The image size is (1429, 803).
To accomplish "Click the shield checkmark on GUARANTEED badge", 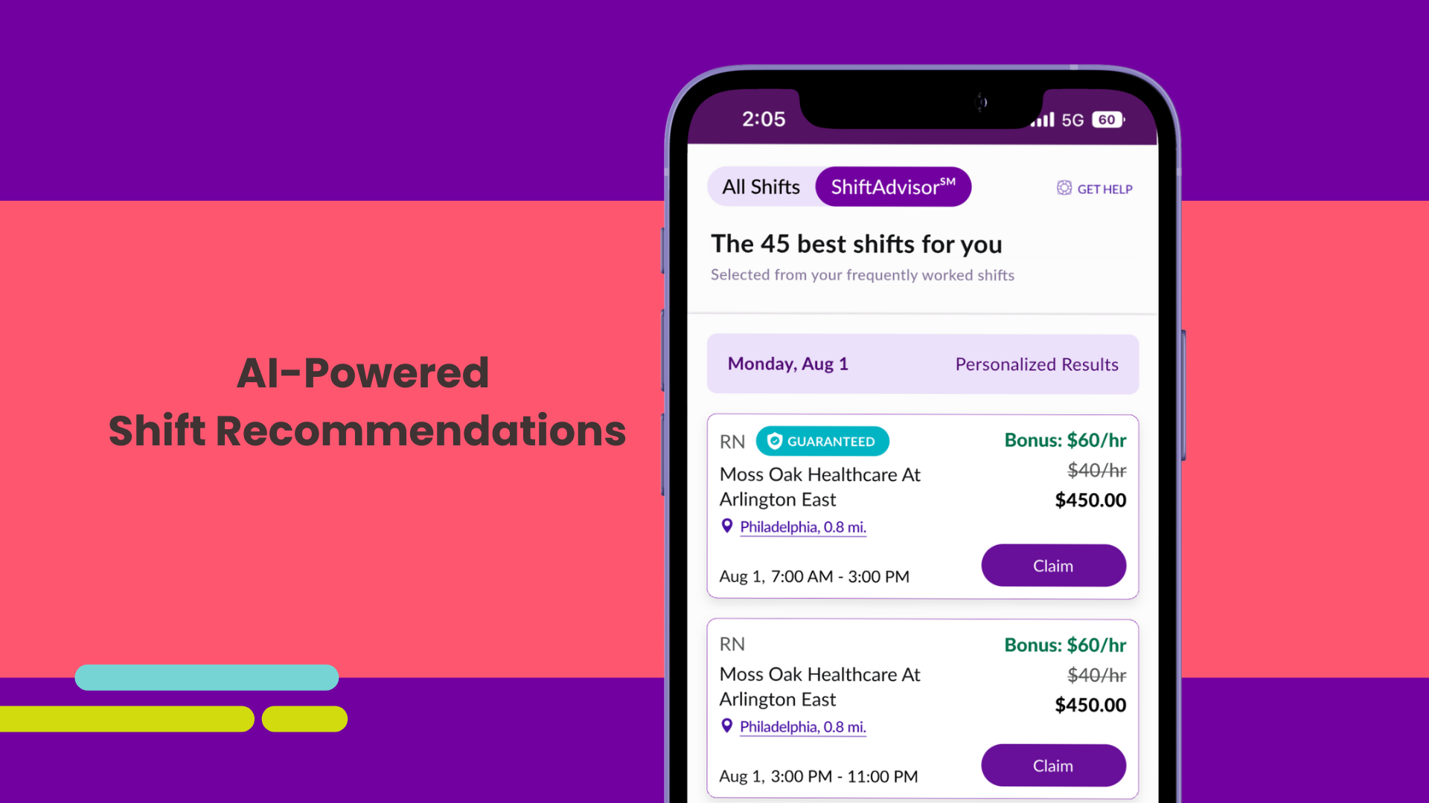I will [774, 441].
